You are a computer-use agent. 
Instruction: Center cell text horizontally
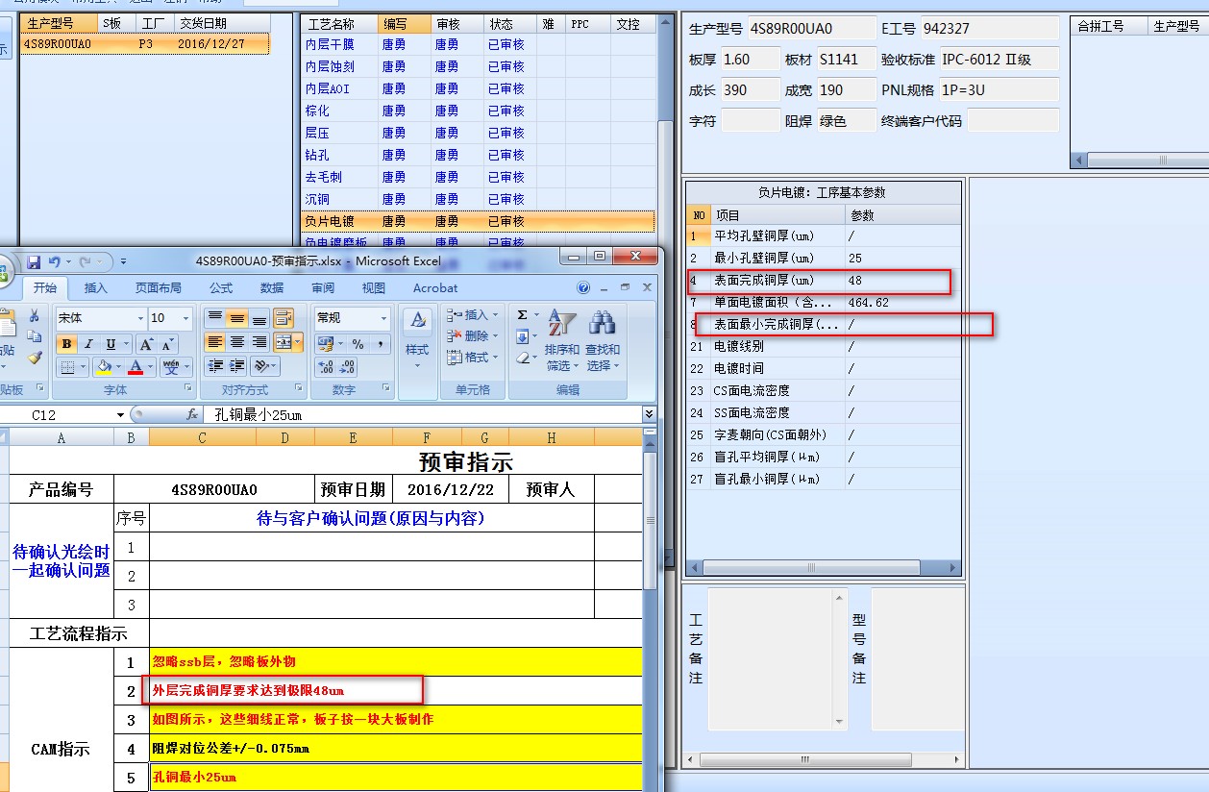pyautogui.click(x=237, y=341)
